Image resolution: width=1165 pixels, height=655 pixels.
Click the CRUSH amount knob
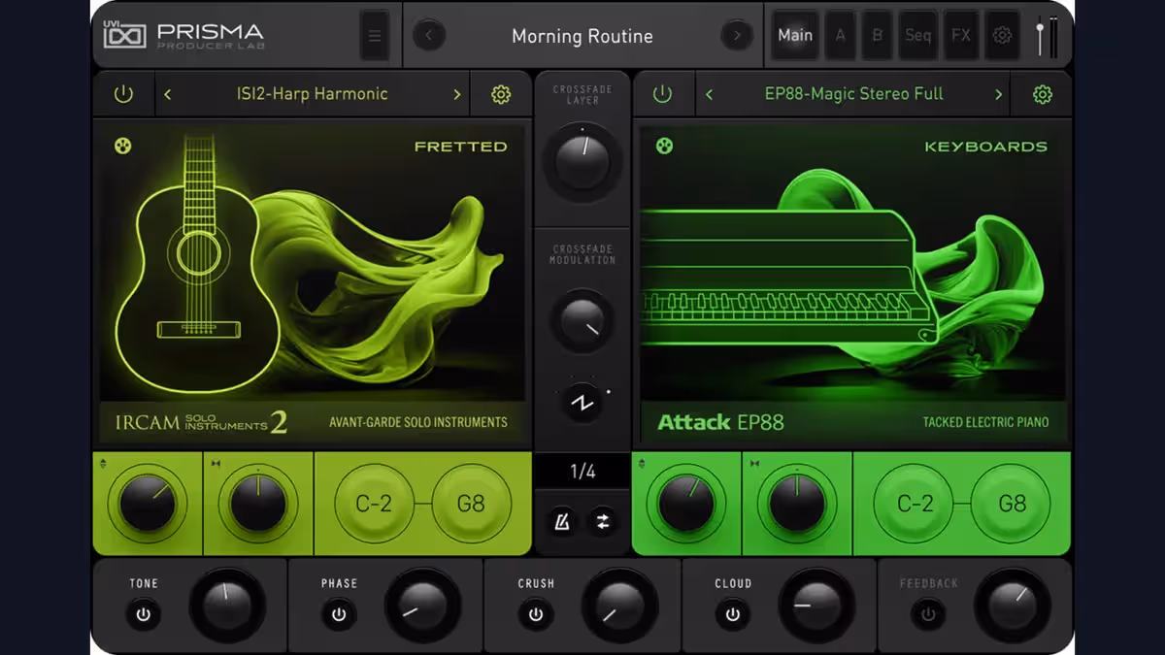click(619, 606)
